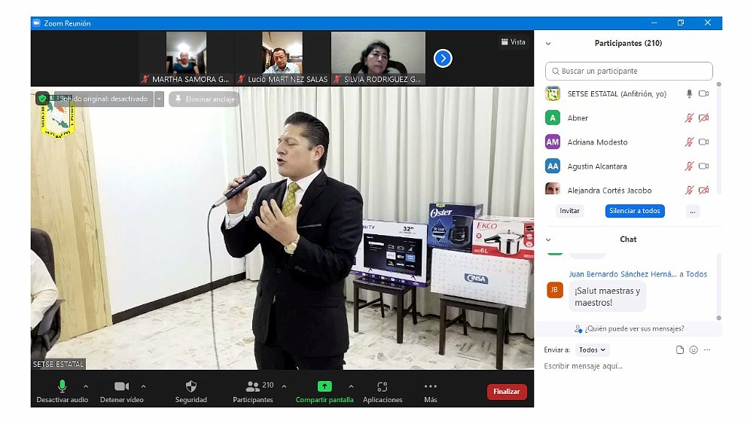Open the Enviar a Todos dropdown
The width and height of the screenshot is (753, 424).
(x=592, y=350)
